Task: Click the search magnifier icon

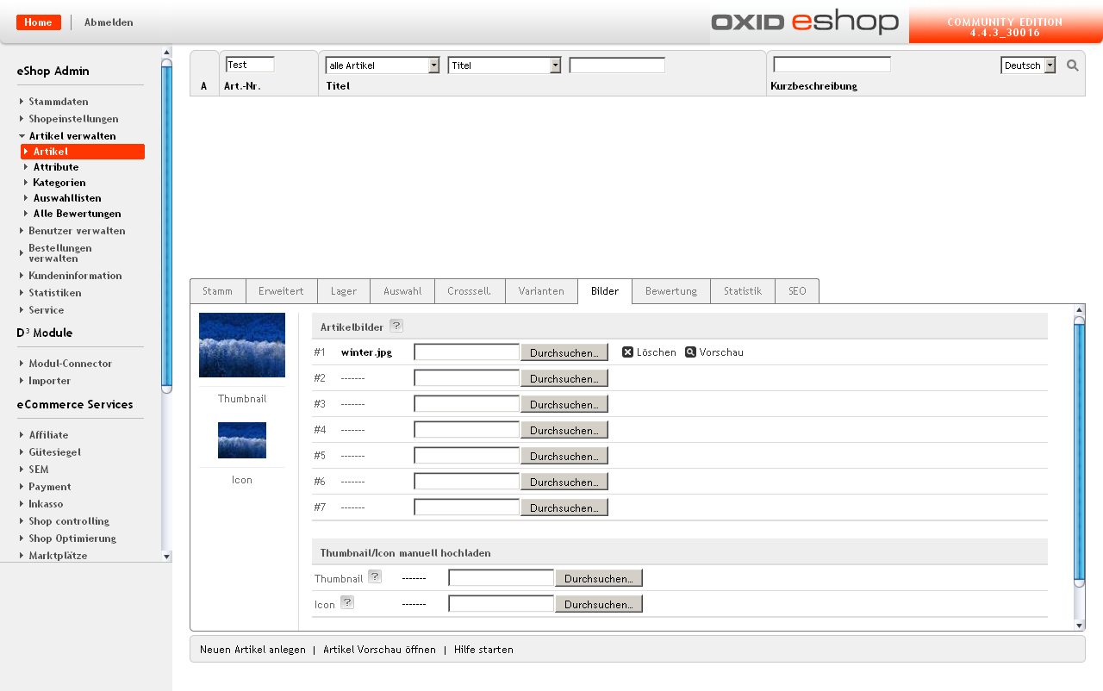Action: tap(1072, 65)
